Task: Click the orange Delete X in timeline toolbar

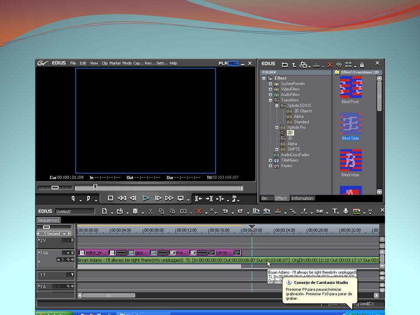Action: click(199, 211)
